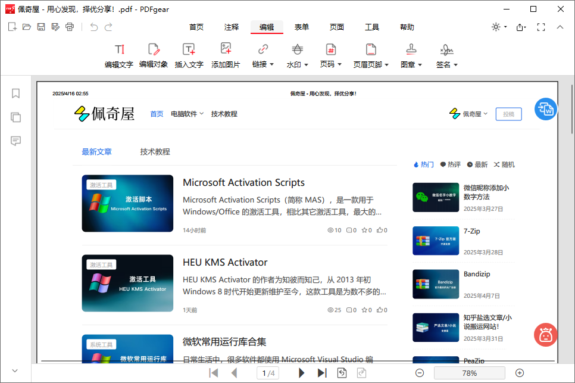Switch to the 表单 tab
Image resolution: width=575 pixels, height=383 pixels.
click(302, 27)
